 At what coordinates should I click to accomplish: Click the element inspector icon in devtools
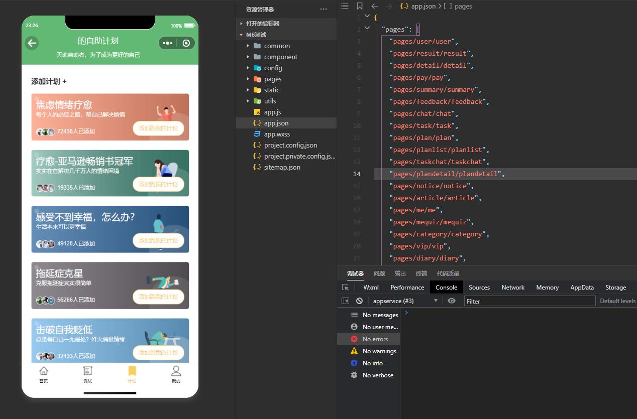[345, 288]
